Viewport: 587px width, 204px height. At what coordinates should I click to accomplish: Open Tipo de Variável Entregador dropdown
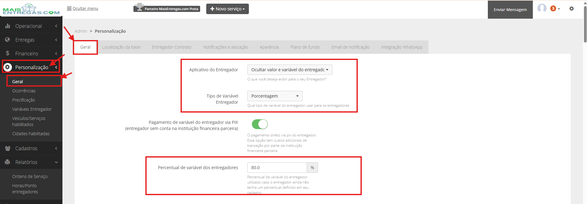click(275, 96)
